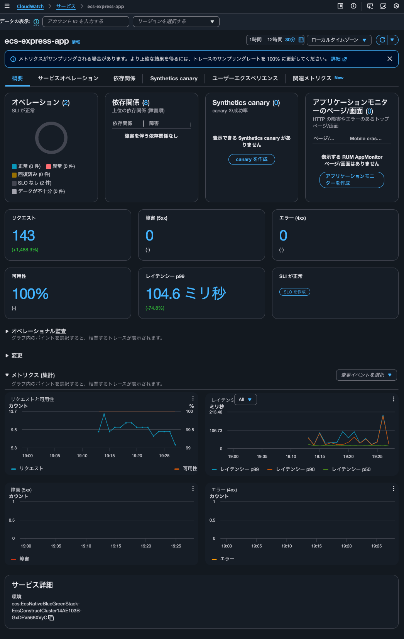
Task: Toggle the split panel icon in top bar
Action: click(x=340, y=6)
